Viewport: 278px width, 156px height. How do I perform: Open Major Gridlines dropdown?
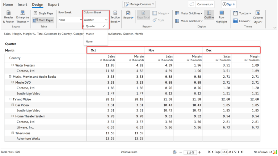coord(189,13)
